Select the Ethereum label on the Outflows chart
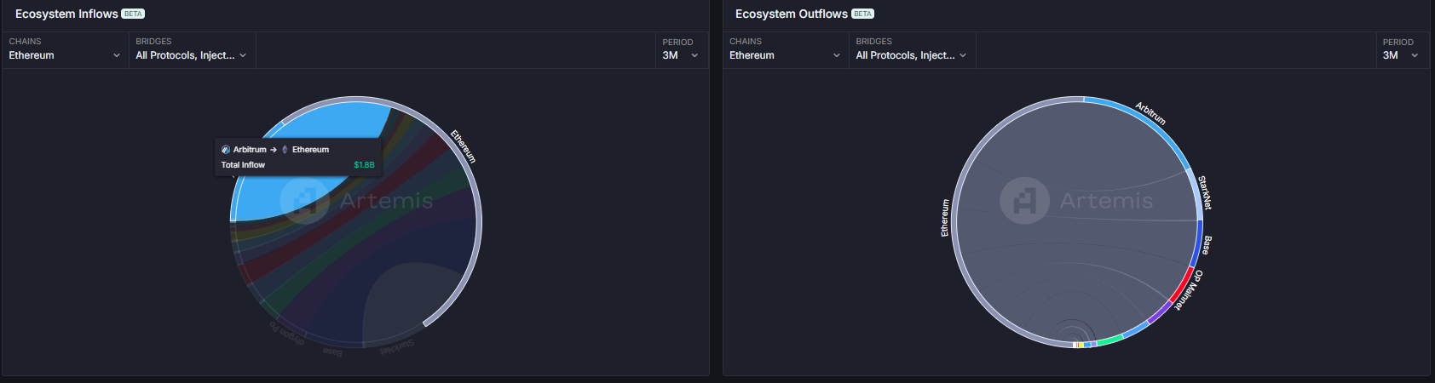This screenshot has height=383, width=1435. click(x=944, y=218)
